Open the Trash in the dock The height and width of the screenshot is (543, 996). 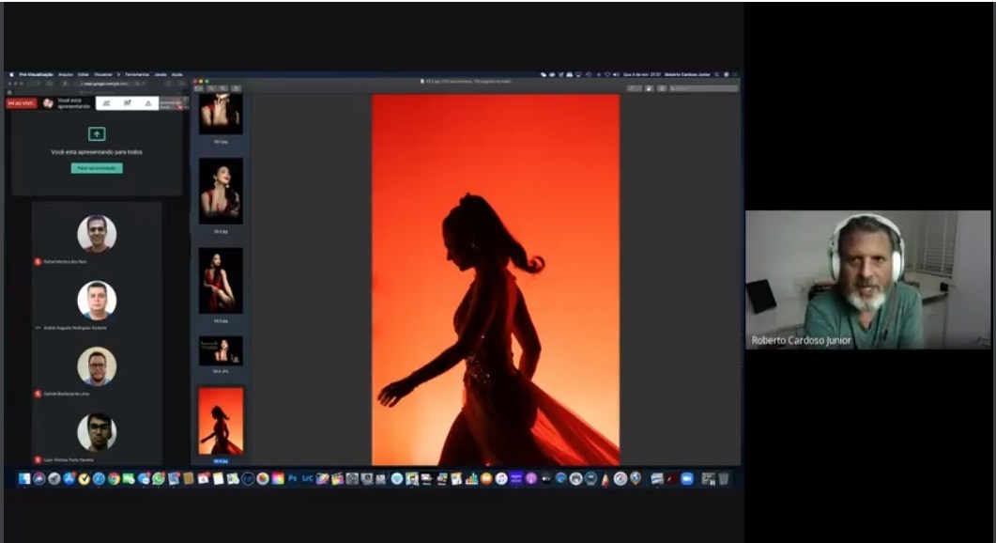coord(724,478)
